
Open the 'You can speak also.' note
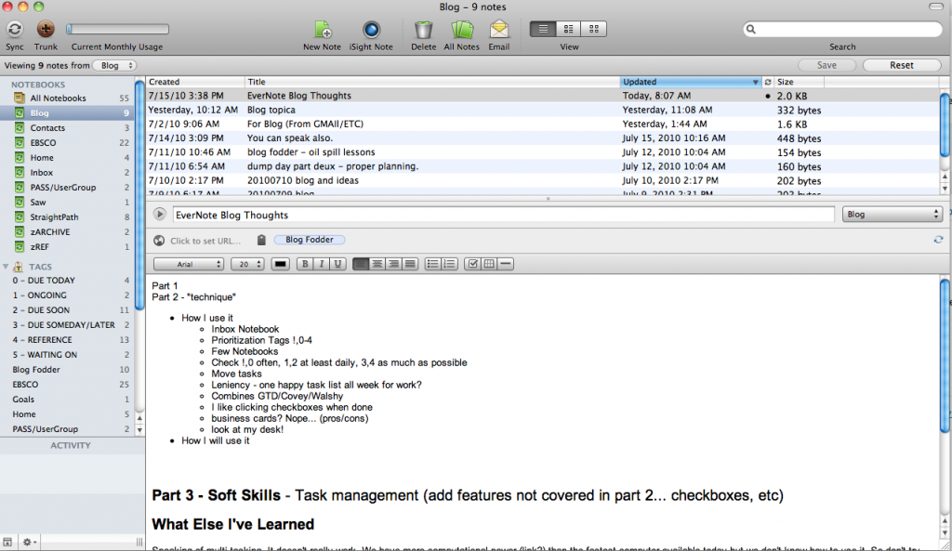[543, 138]
